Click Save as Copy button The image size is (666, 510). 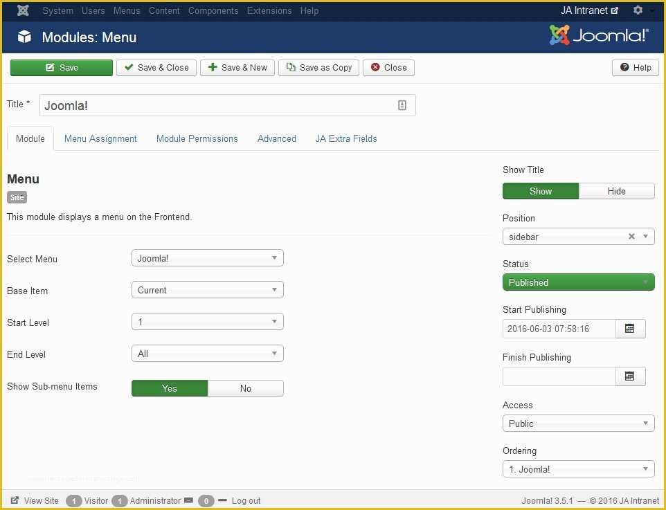point(318,68)
